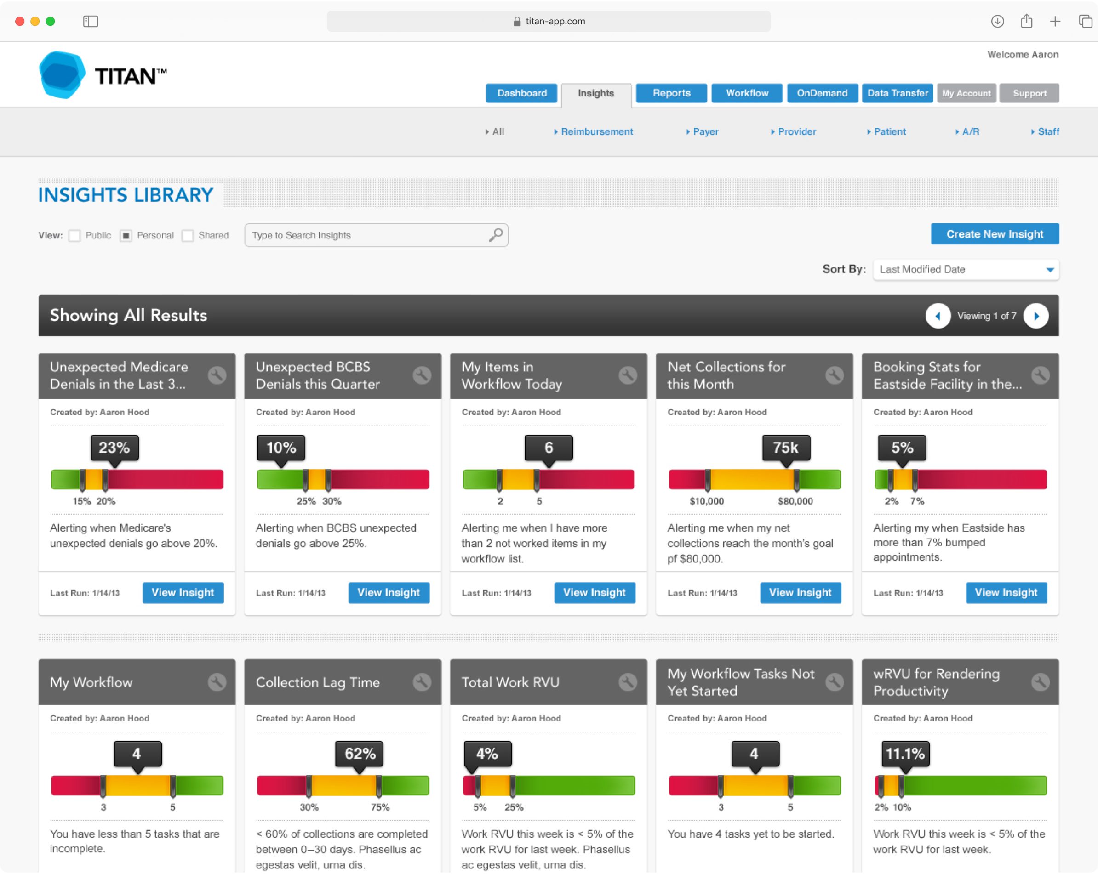Toggle the Personal view checkbox
Screen dimensions: 1098x874
(x=126, y=236)
